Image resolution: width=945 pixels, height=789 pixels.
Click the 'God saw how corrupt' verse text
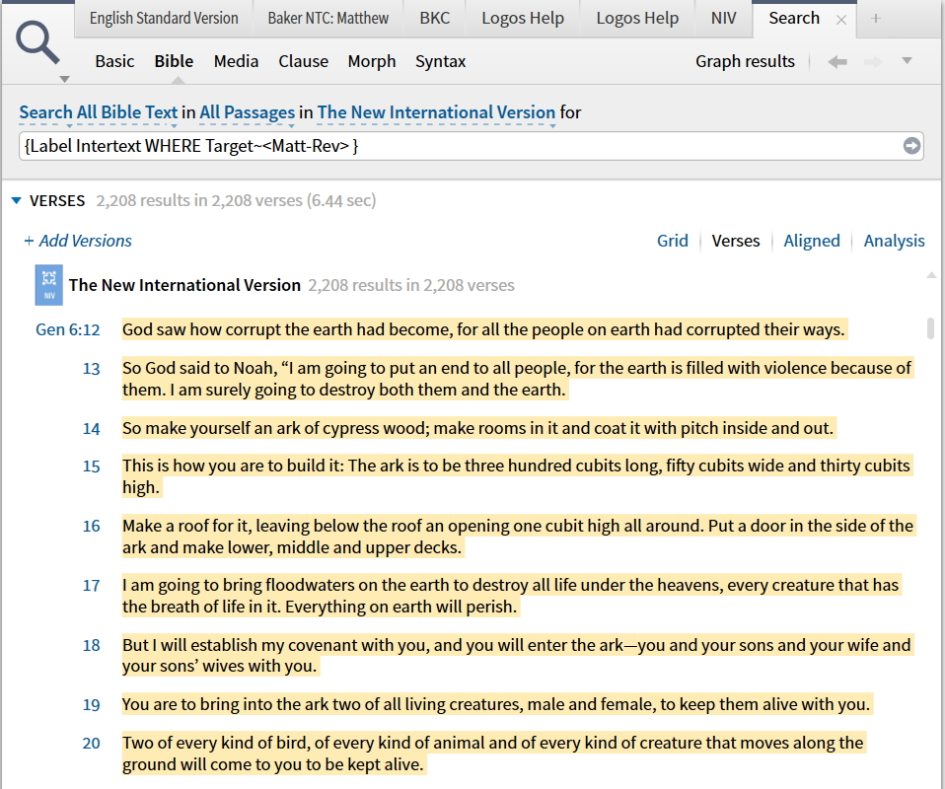point(483,329)
